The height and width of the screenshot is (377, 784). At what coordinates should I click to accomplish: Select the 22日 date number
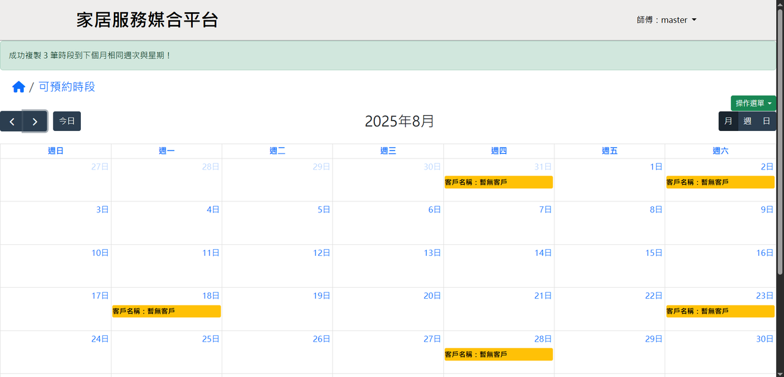(x=654, y=296)
